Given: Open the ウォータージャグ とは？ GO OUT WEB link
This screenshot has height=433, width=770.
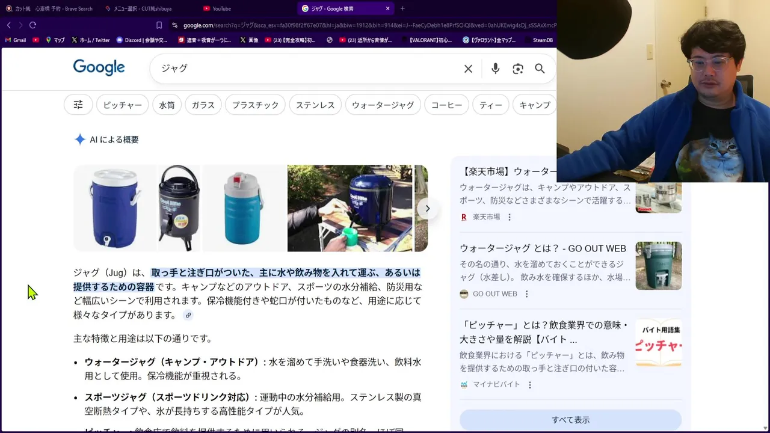Looking at the screenshot, I should pos(543,248).
